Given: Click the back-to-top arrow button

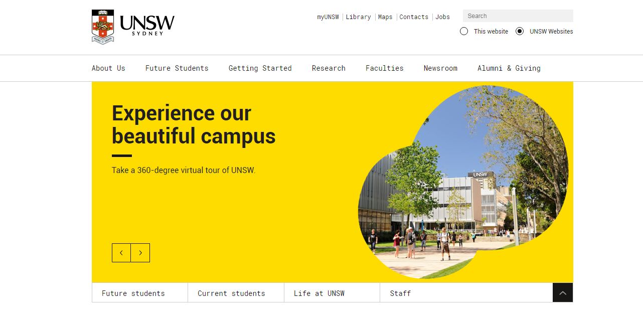Looking at the screenshot, I should pos(563,293).
